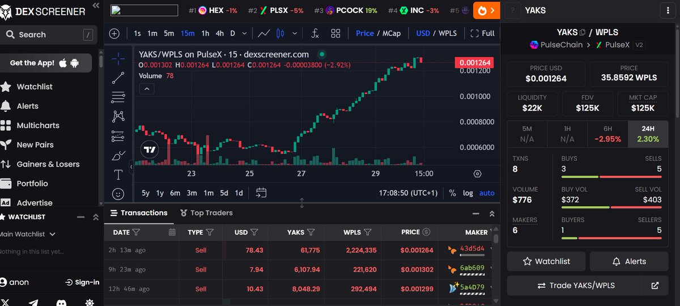Toggle auto scale on chart
680x306 pixels.
(x=487, y=193)
